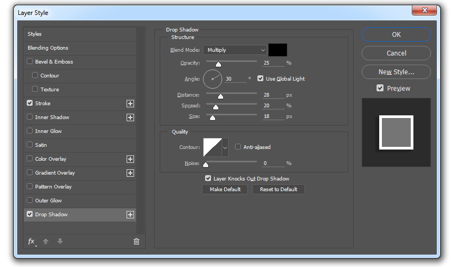454x267 pixels.
Task: Click Reset to Default button
Action: [x=278, y=190]
